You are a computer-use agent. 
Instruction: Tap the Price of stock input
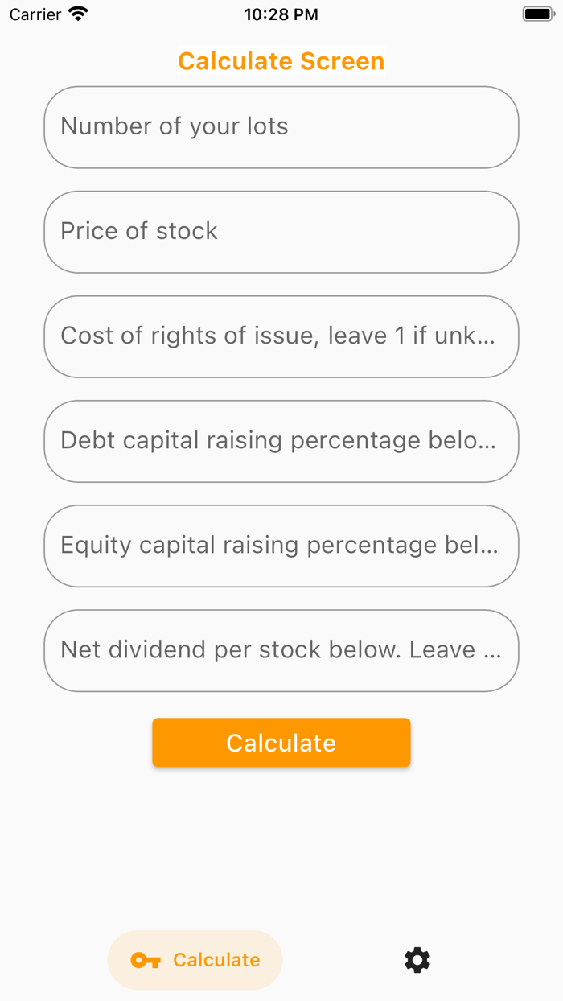(281, 231)
